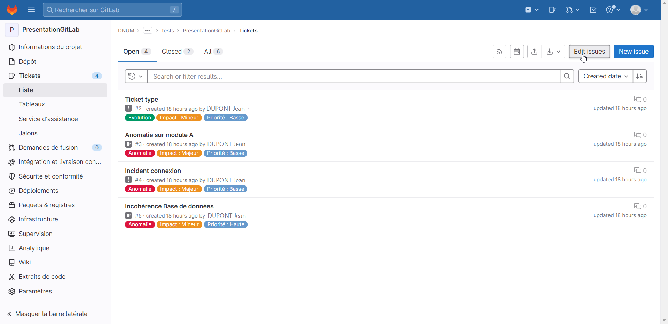This screenshot has width=668, height=324.
Task: Click the green Evolution label
Action: [x=140, y=118]
